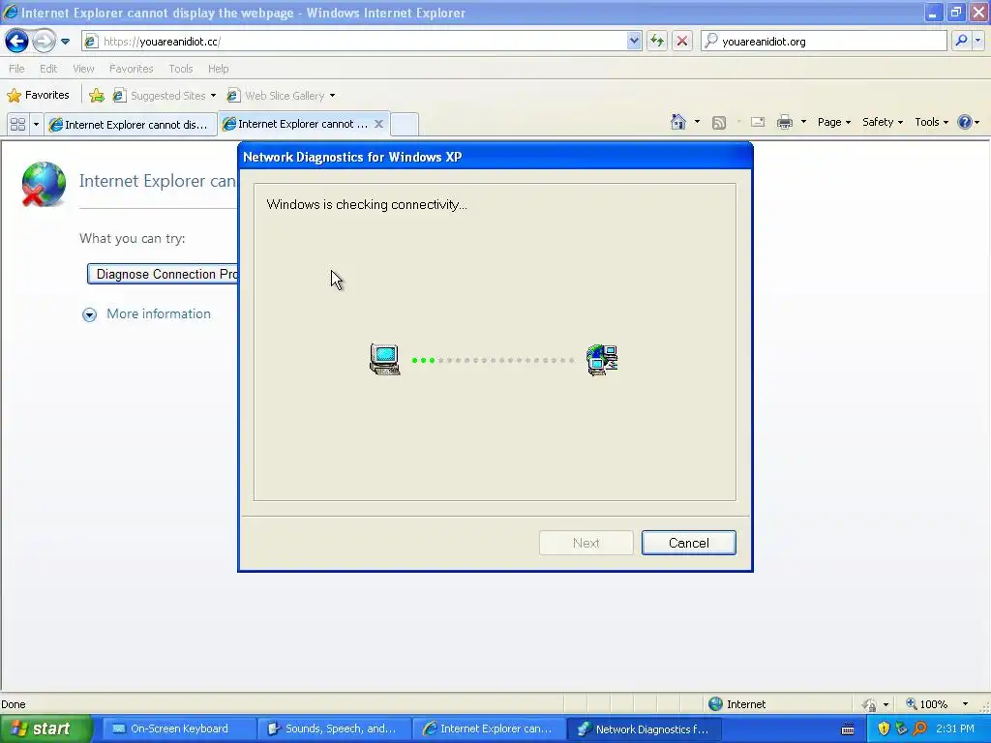Open the File menu

pos(16,69)
